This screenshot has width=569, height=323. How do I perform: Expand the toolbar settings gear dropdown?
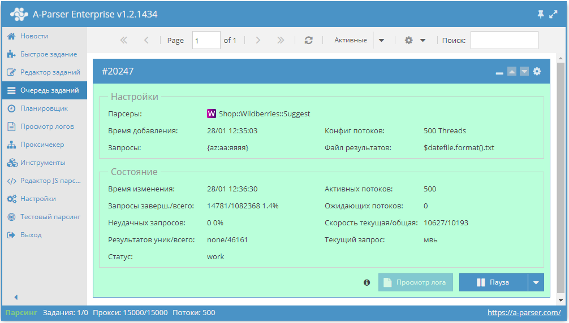[415, 40]
